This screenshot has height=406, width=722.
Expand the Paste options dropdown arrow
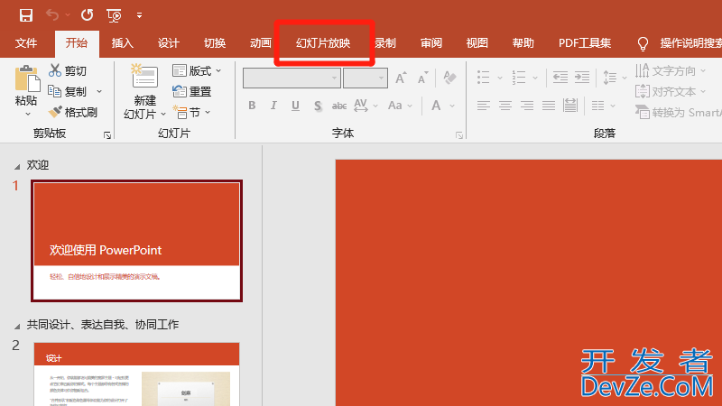tap(28, 114)
